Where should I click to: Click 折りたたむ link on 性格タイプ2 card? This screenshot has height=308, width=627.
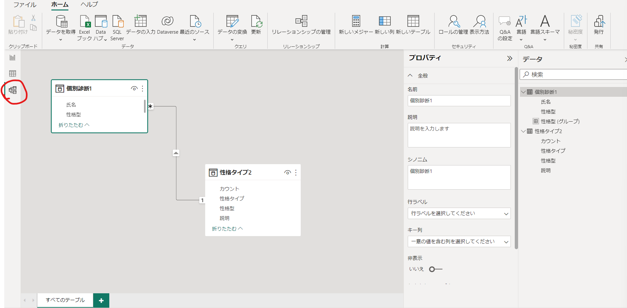tap(227, 229)
